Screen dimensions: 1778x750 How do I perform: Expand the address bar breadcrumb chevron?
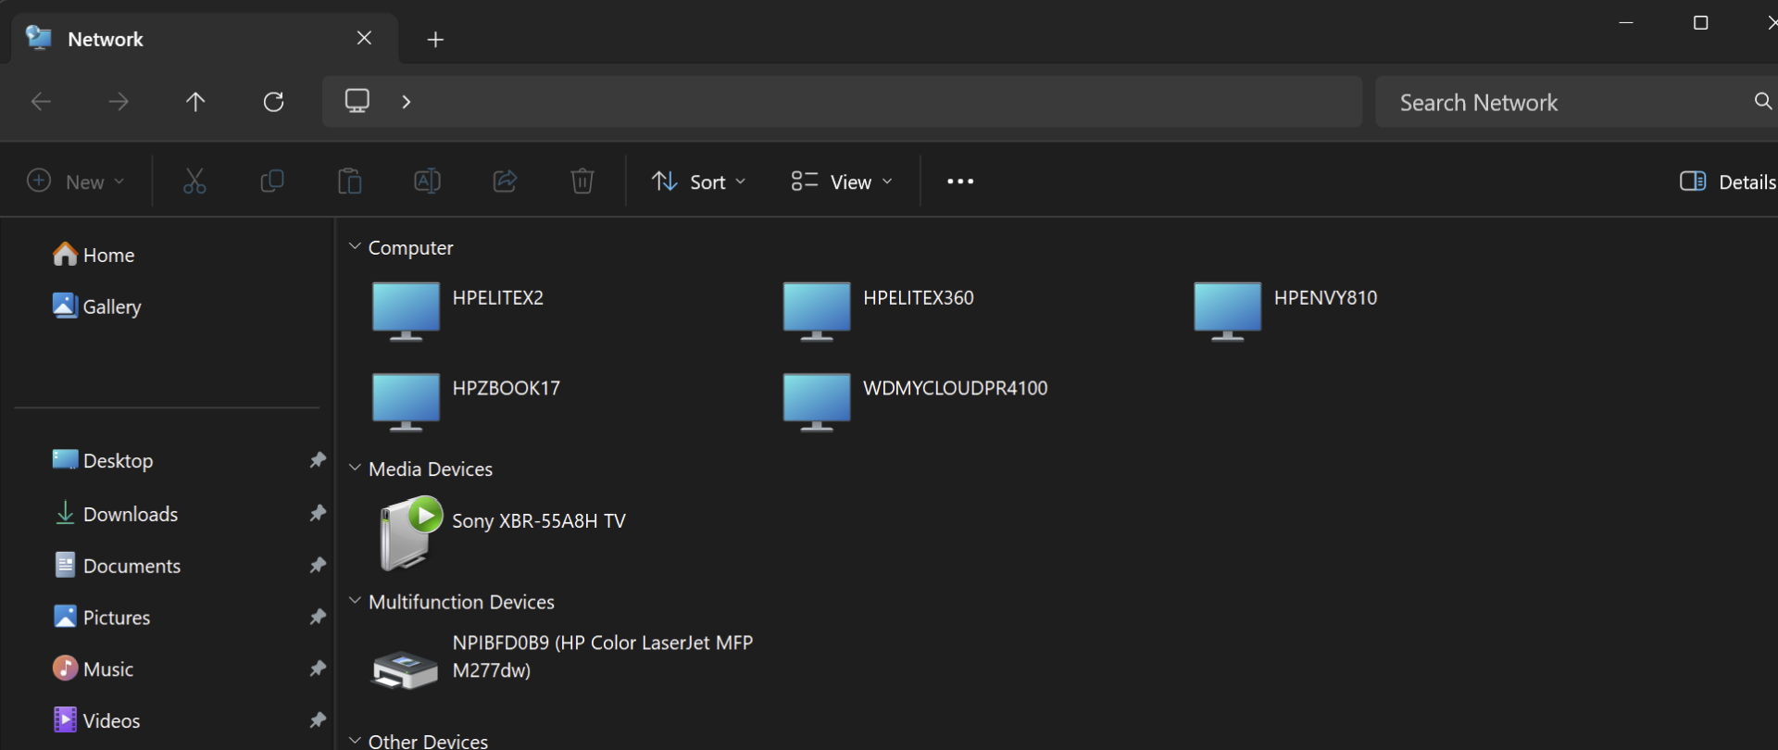click(x=406, y=102)
